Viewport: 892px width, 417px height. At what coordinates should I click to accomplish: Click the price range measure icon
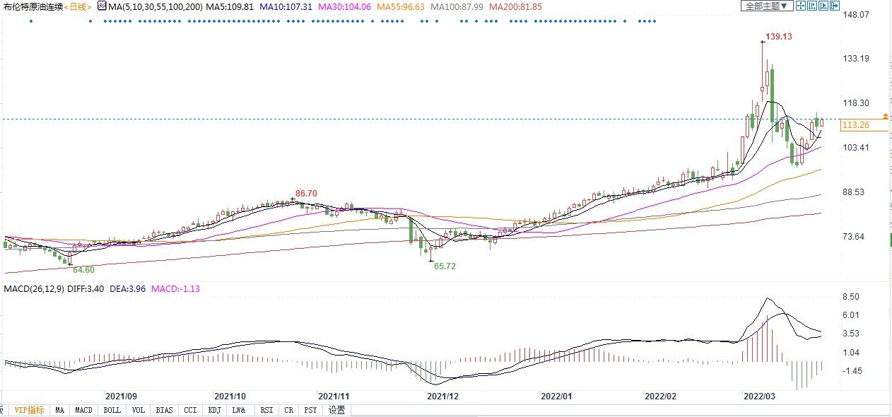click(x=811, y=6)
